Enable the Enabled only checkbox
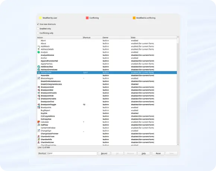 pos(38,29)
